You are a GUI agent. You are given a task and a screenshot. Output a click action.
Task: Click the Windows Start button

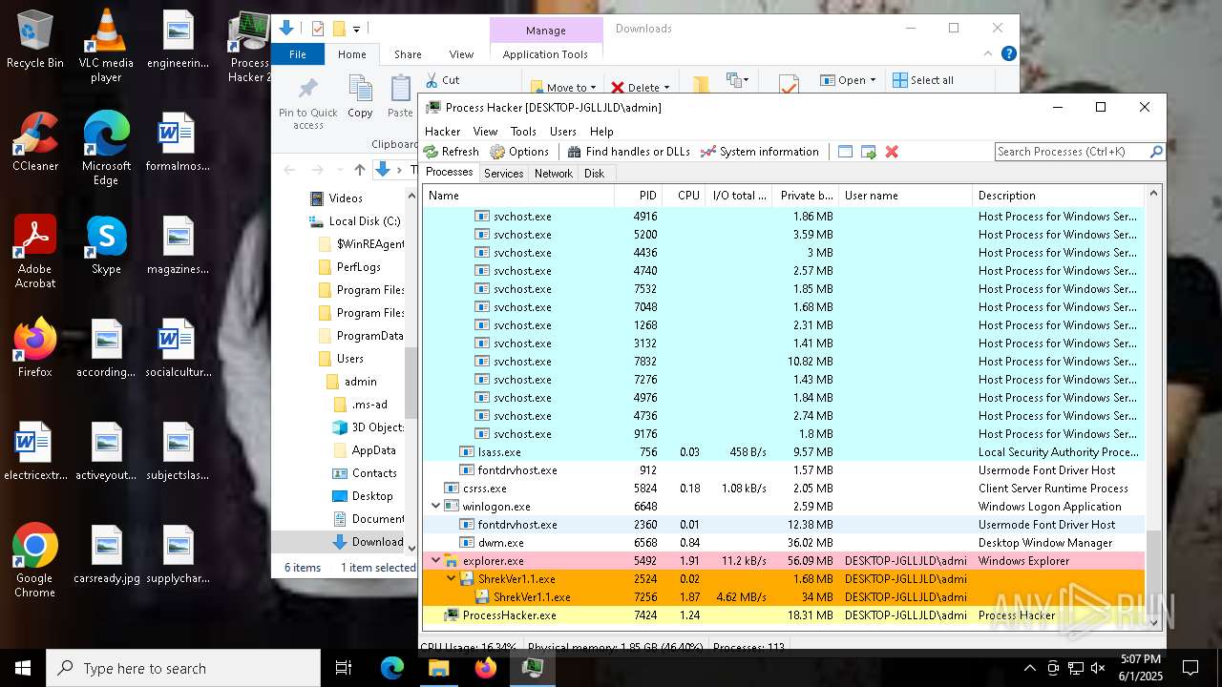[x=23, y=668]
